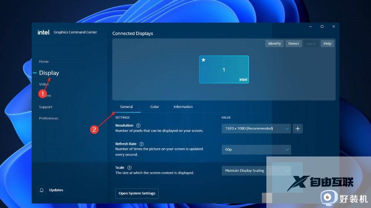This screenshot has height=208, width=371.
Task: Select Display in the sidebar
Action: tap(49, 73)
